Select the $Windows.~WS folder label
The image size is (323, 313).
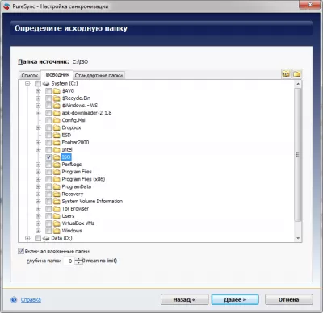tap(80, 106)
